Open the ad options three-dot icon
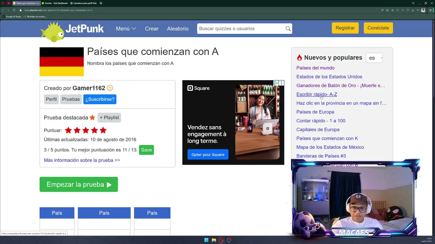 point(281,83)
